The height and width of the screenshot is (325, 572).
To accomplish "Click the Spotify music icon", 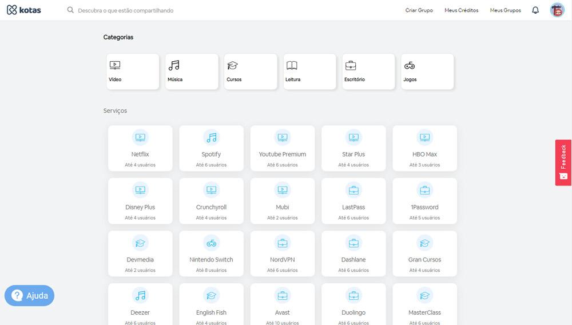I will click(x=211, y=137).
